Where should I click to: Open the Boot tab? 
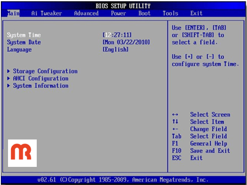[144, 13]
